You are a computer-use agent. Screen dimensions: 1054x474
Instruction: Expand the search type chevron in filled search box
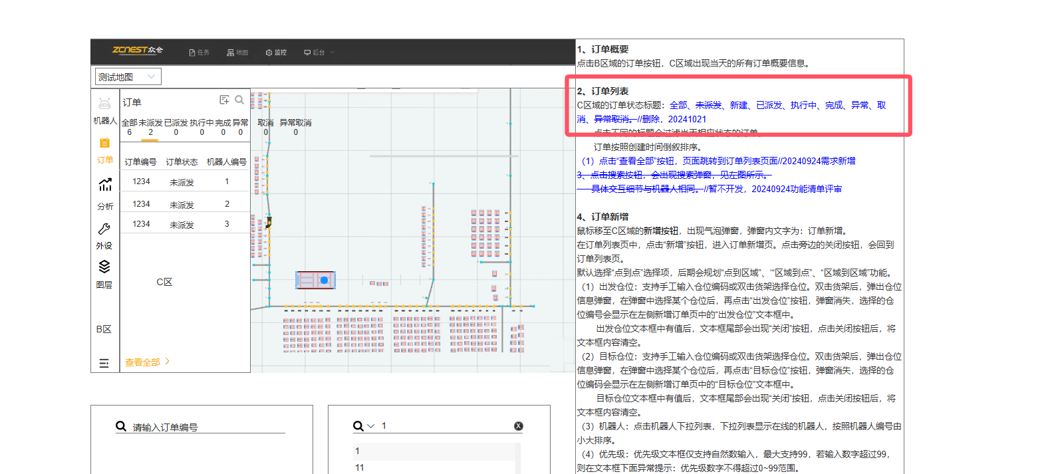(371, 426)
